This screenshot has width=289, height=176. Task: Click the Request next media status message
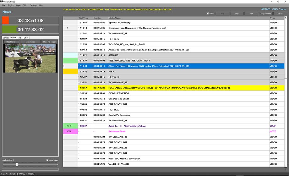tap(18, 174)
